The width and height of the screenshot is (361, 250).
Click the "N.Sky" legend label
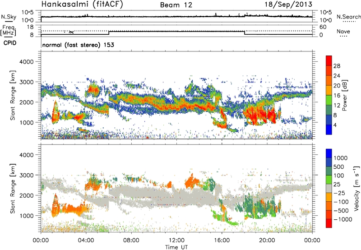(x=9, y=17)
